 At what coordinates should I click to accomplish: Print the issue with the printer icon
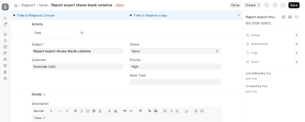point(290,17)
